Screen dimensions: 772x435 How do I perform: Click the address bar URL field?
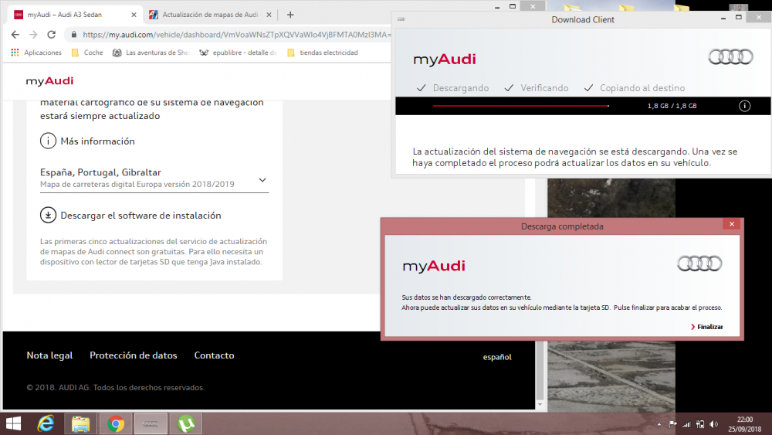236,35
